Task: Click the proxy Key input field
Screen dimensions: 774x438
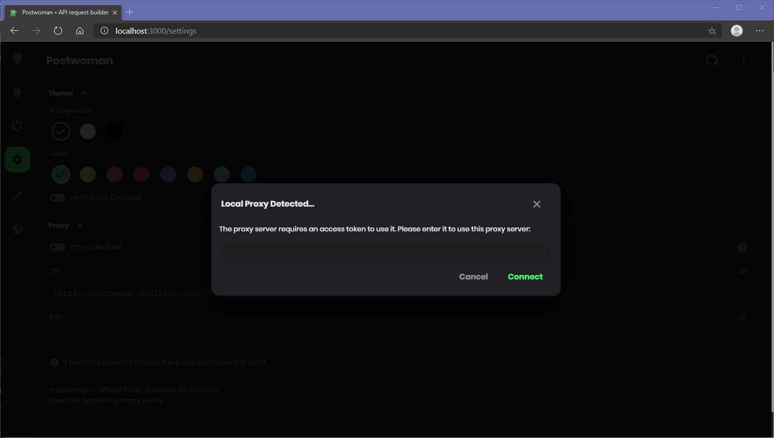Action: [402, 340]
